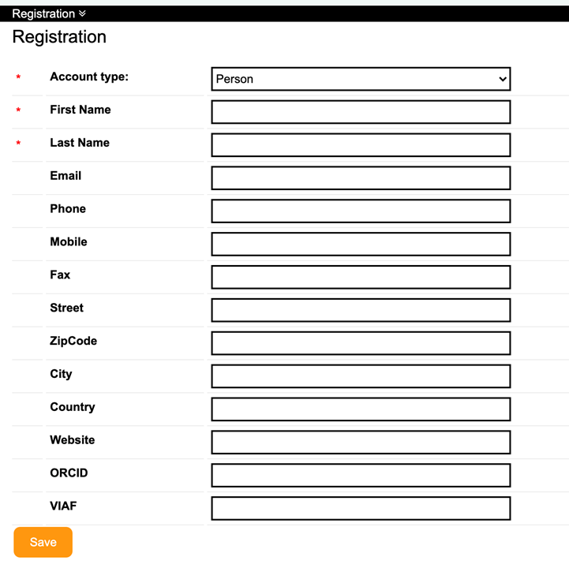This screenshot has height=568, width=569.
Task: Expand the Registration menu chevron
Action: point(82,13)
